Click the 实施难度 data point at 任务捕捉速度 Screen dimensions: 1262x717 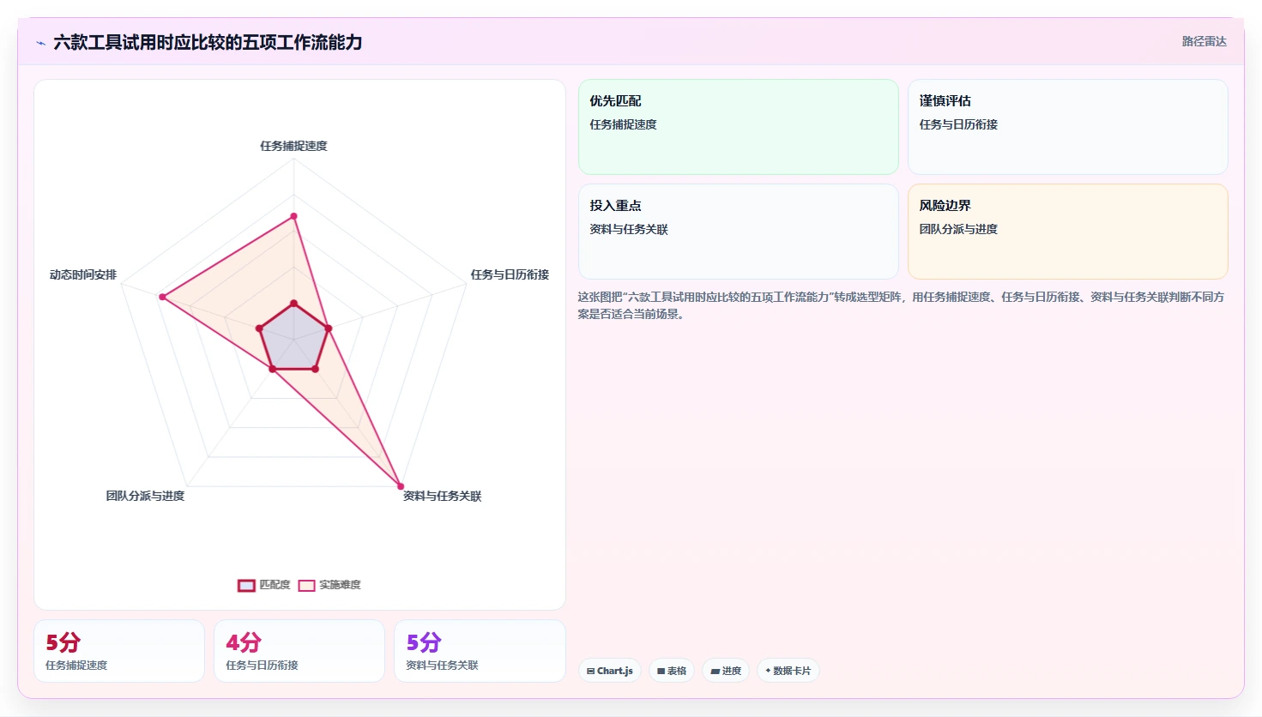(x=293, y=216)
